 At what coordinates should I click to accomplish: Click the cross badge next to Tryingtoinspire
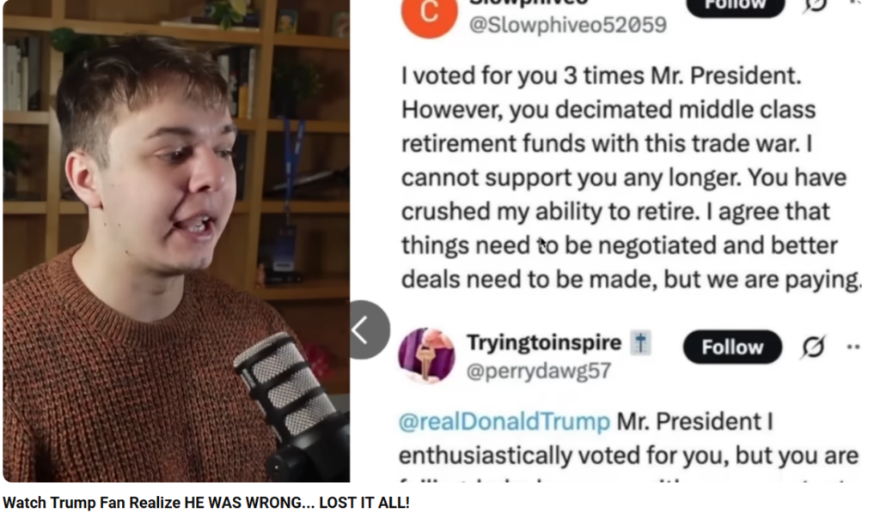pyautogui.click(x=640, y=343)
